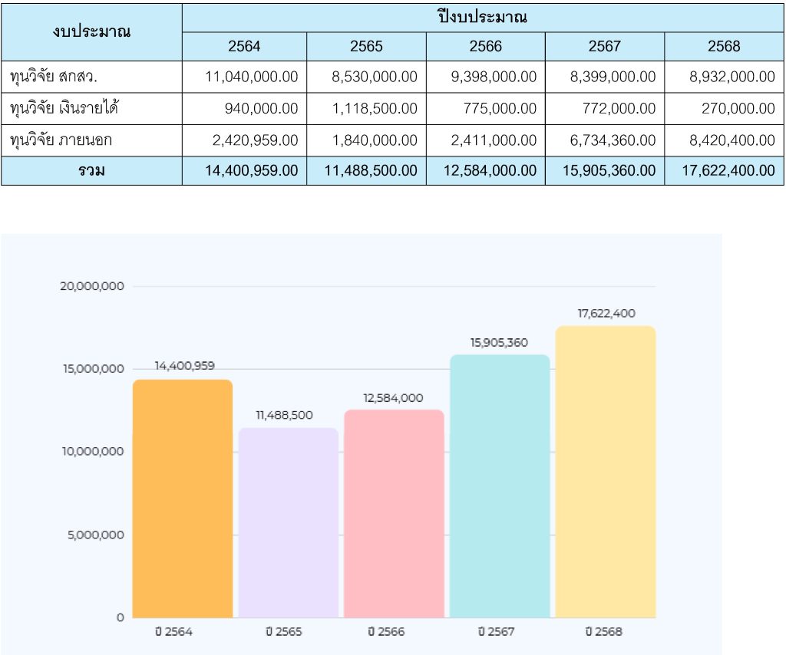Image resolution: width=786 pixels, height=655 pixels.
Task: Click the งบประมาณ header cell
Action: (91, 32)
